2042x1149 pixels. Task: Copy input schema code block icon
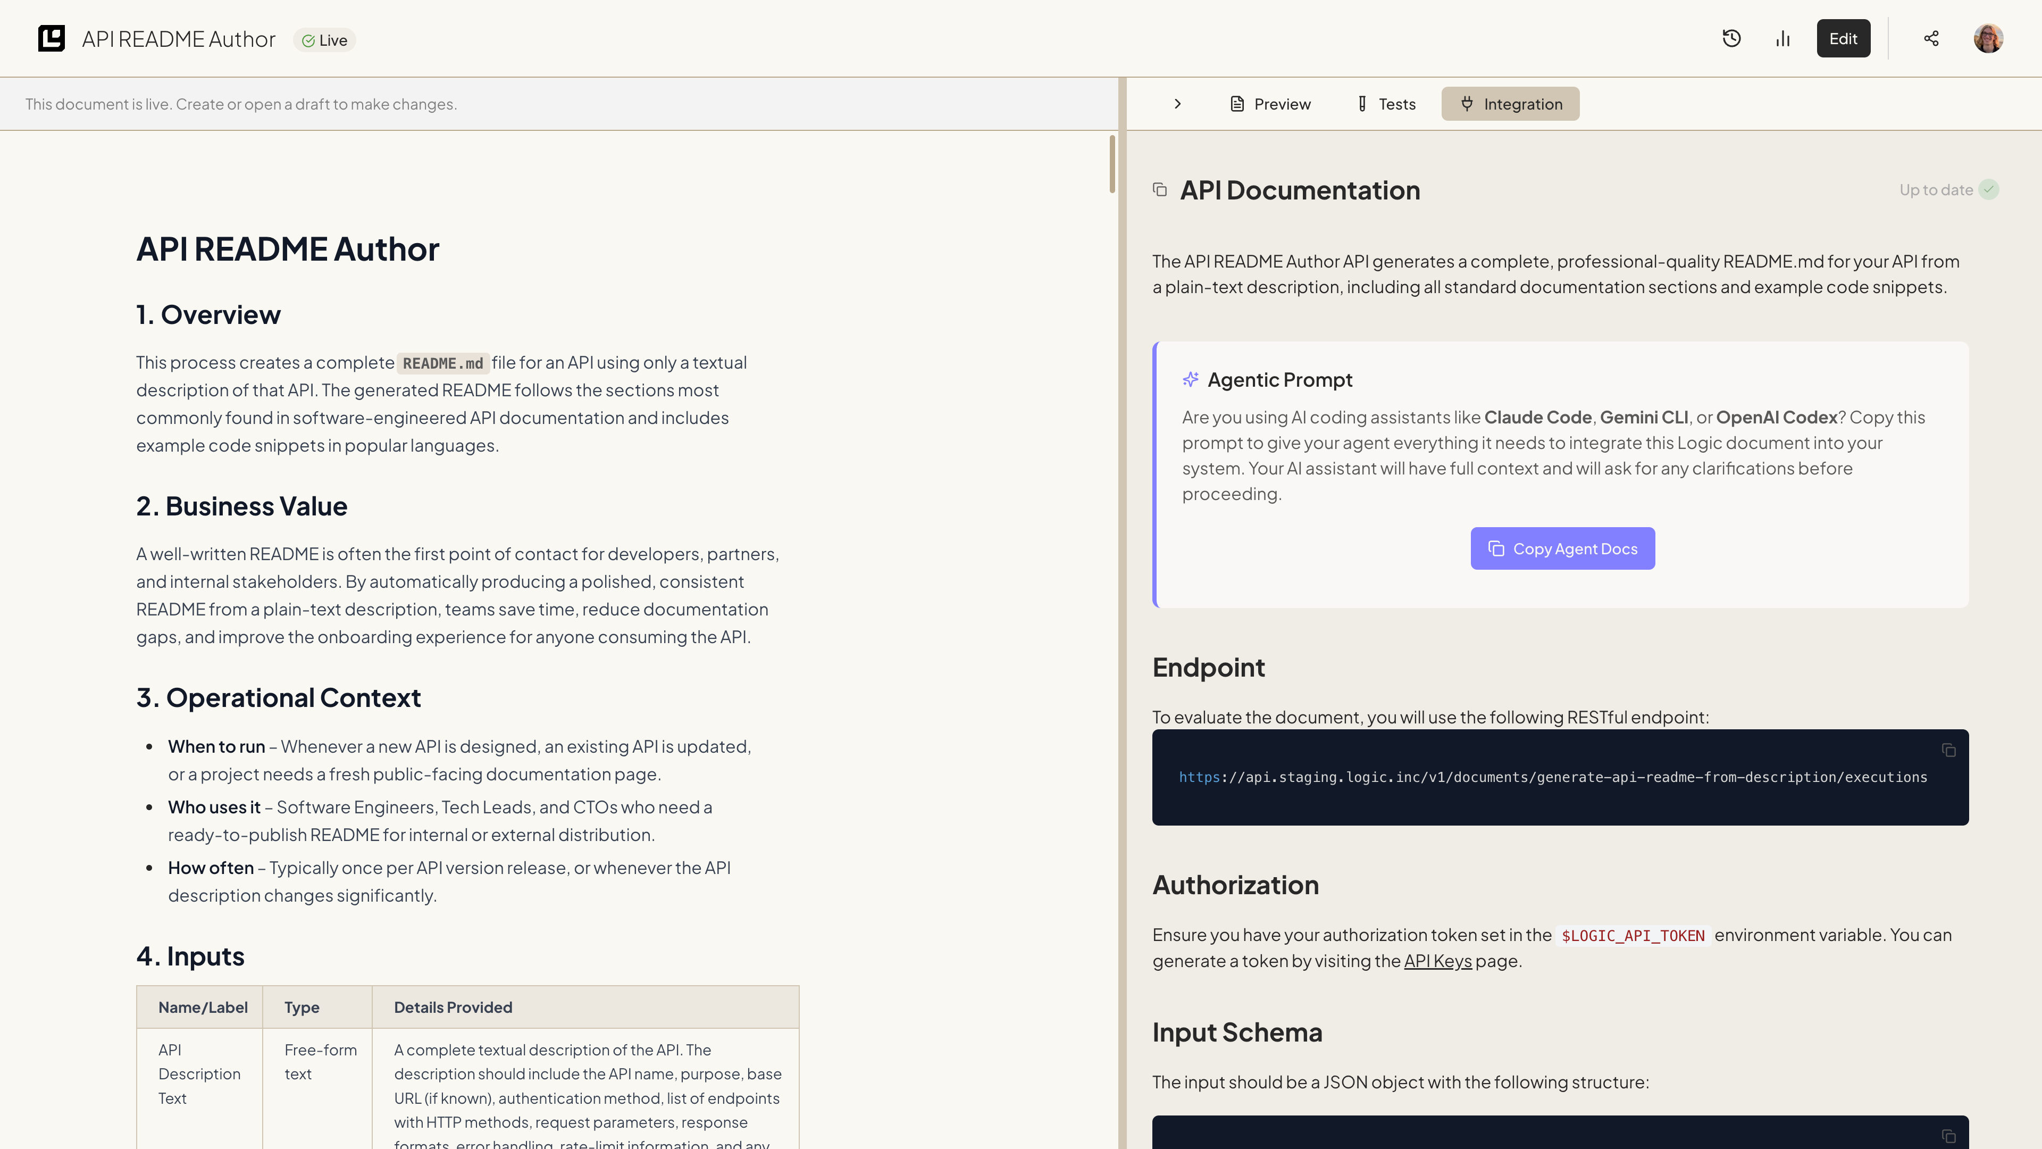pyautogui.click(x=1948, y=1136)
